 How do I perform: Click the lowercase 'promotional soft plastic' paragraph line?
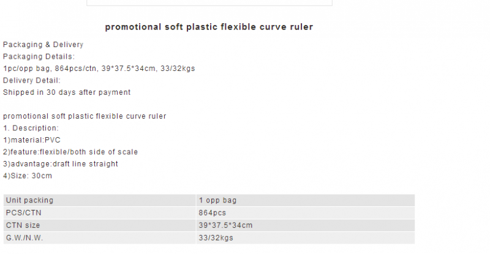point(85,116)
